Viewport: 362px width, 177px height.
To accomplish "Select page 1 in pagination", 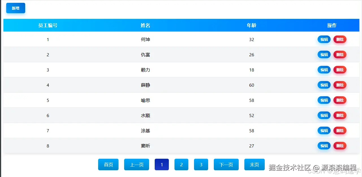I will tap(162, 165).
